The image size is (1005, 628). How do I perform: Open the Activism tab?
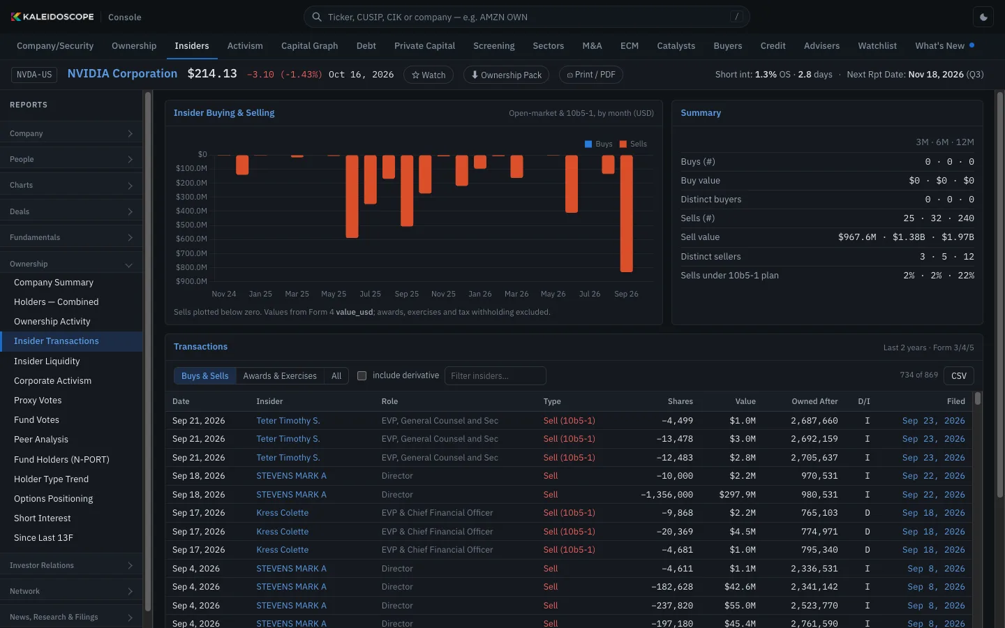point(245,46)
